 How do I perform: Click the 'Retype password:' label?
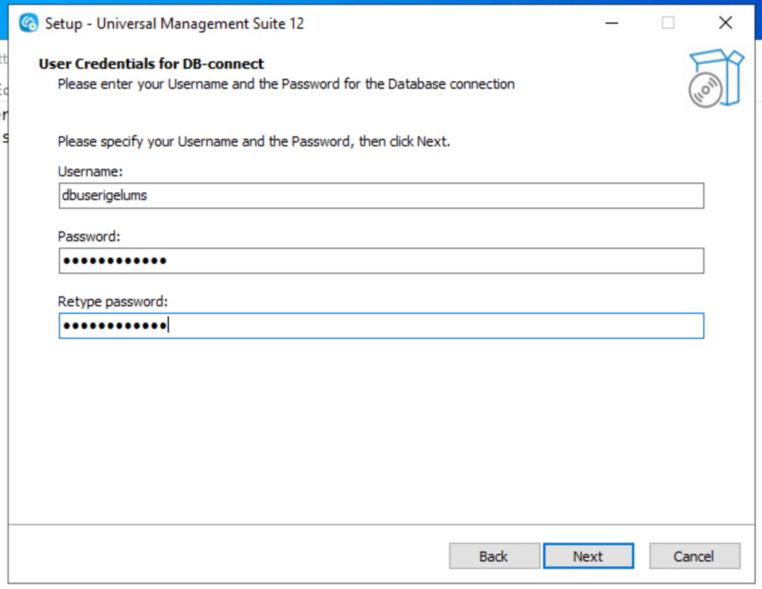[x=113, y=302]
